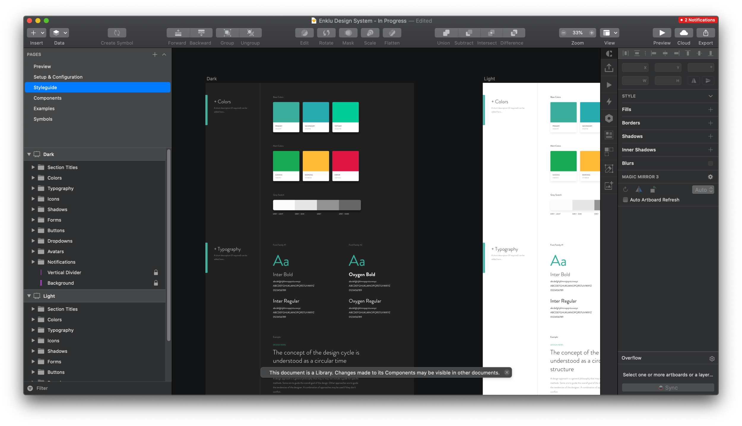Add a new page with plus
This screenshot has width=742, height=426.
click(155, 55)
